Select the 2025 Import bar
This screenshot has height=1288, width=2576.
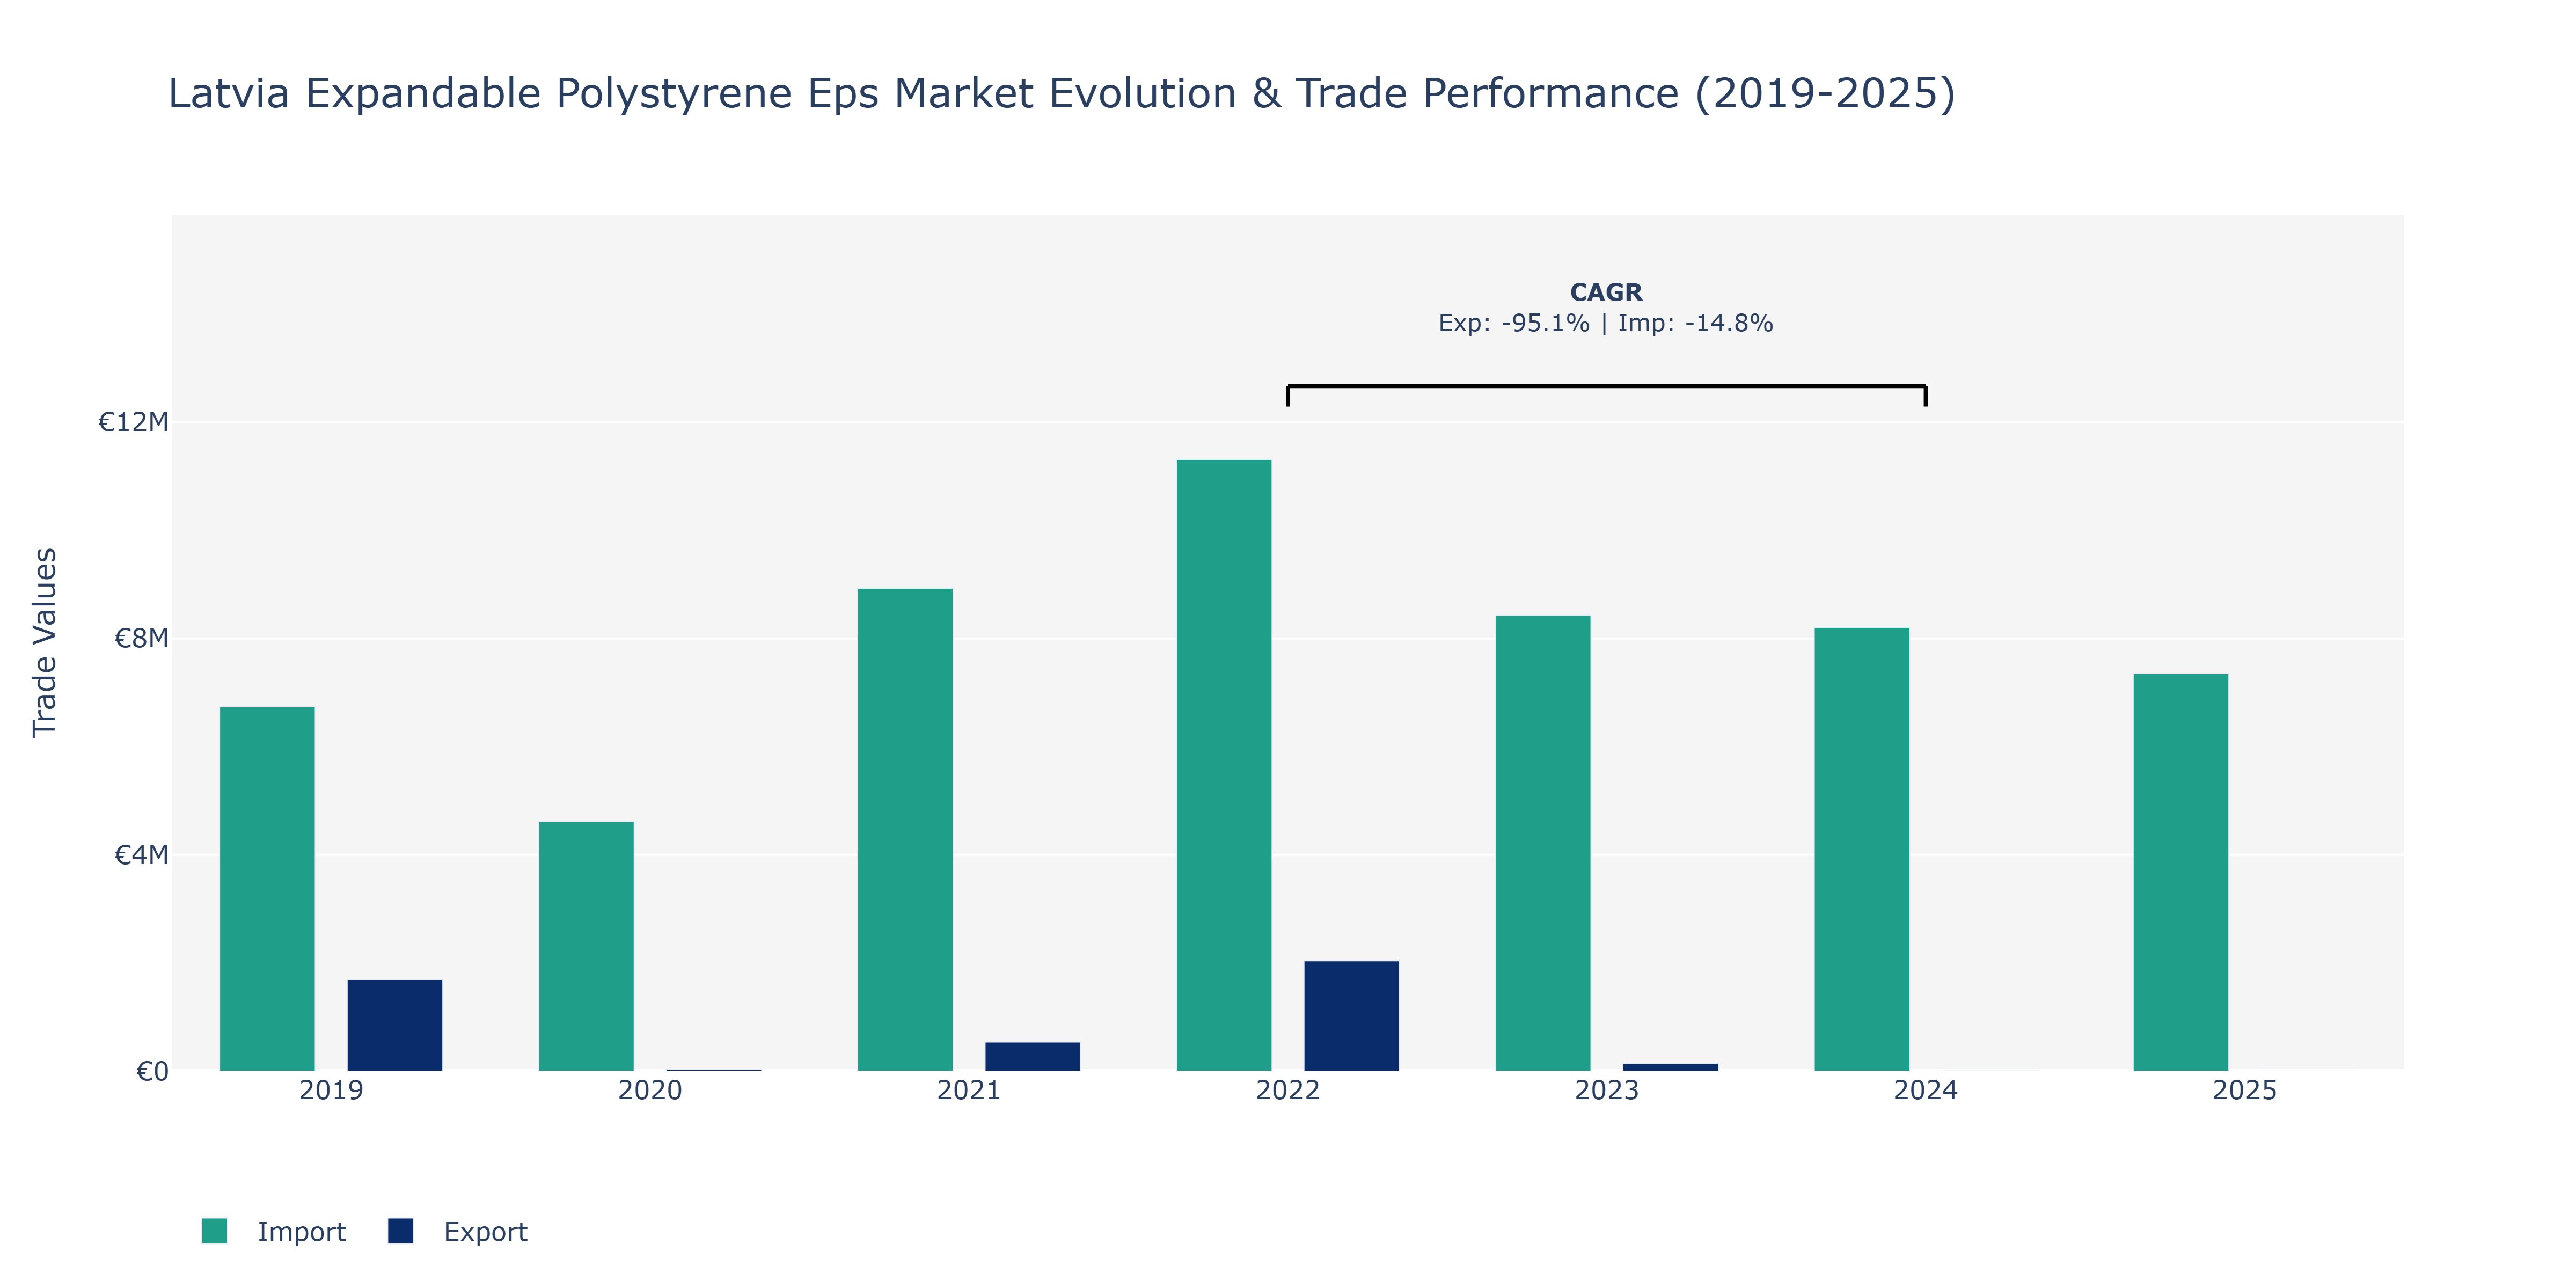2181,872
